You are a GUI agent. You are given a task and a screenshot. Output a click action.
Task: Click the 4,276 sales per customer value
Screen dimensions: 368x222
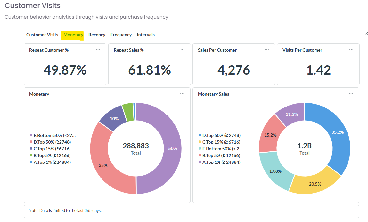(x=234, y=70)
